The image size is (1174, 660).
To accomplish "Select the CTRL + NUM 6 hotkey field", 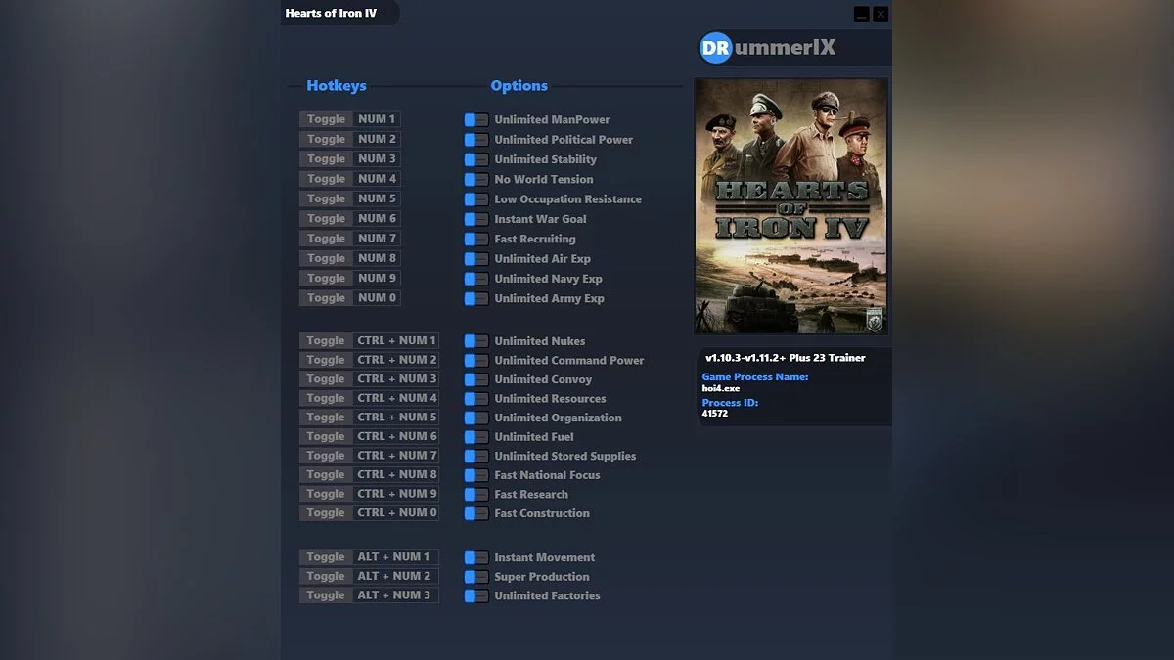I will (x=396, y=436).
